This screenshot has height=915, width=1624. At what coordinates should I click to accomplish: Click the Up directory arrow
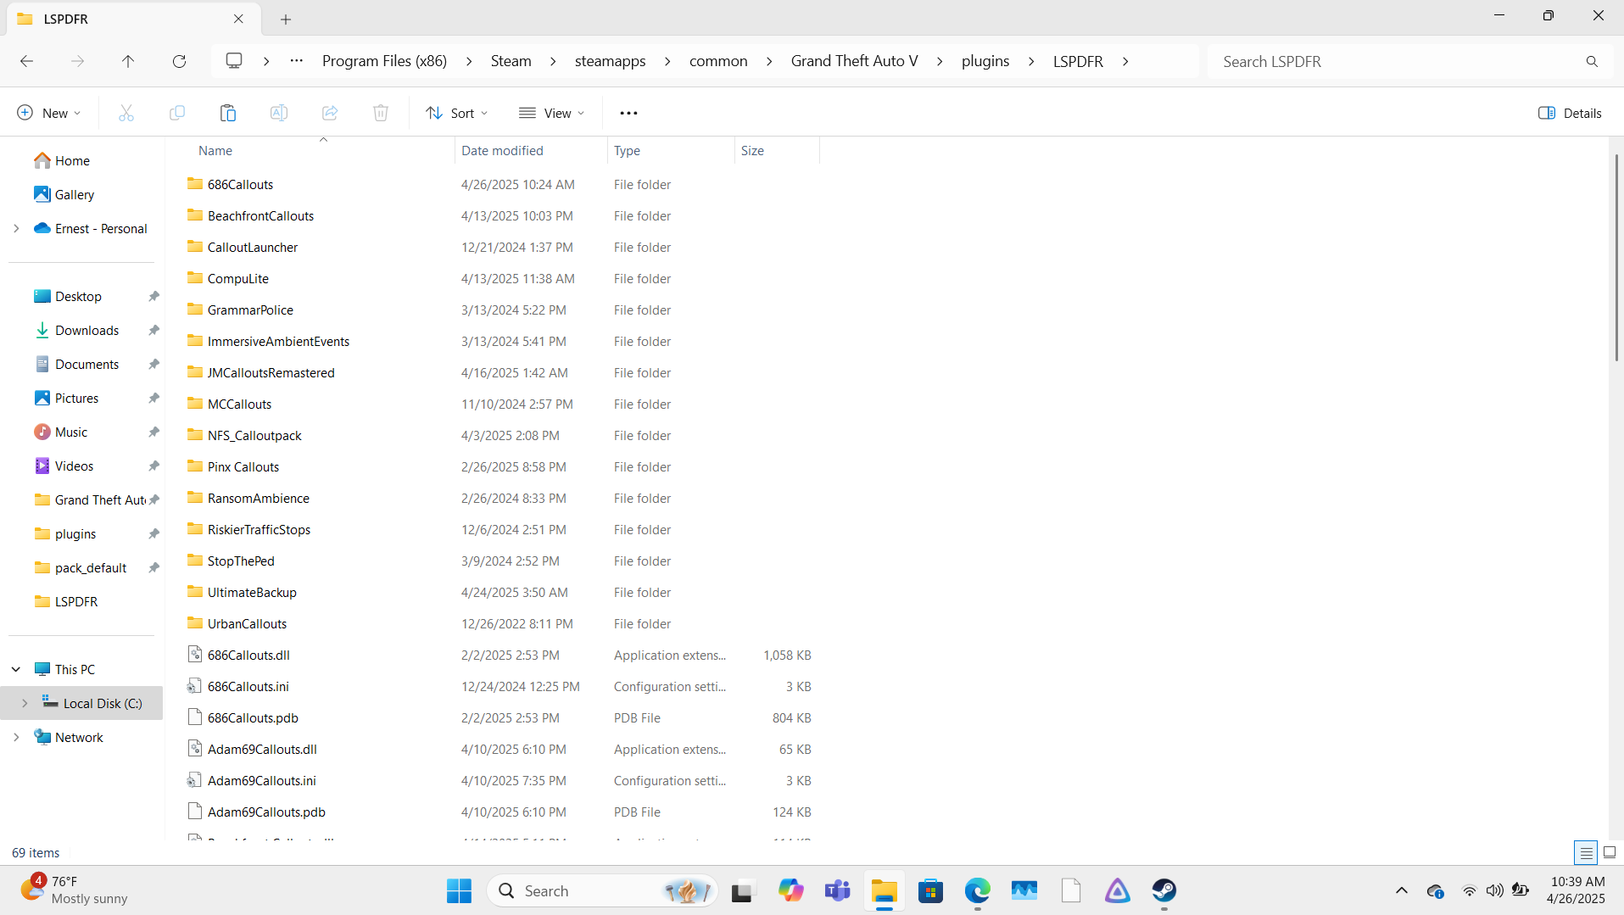128,61
